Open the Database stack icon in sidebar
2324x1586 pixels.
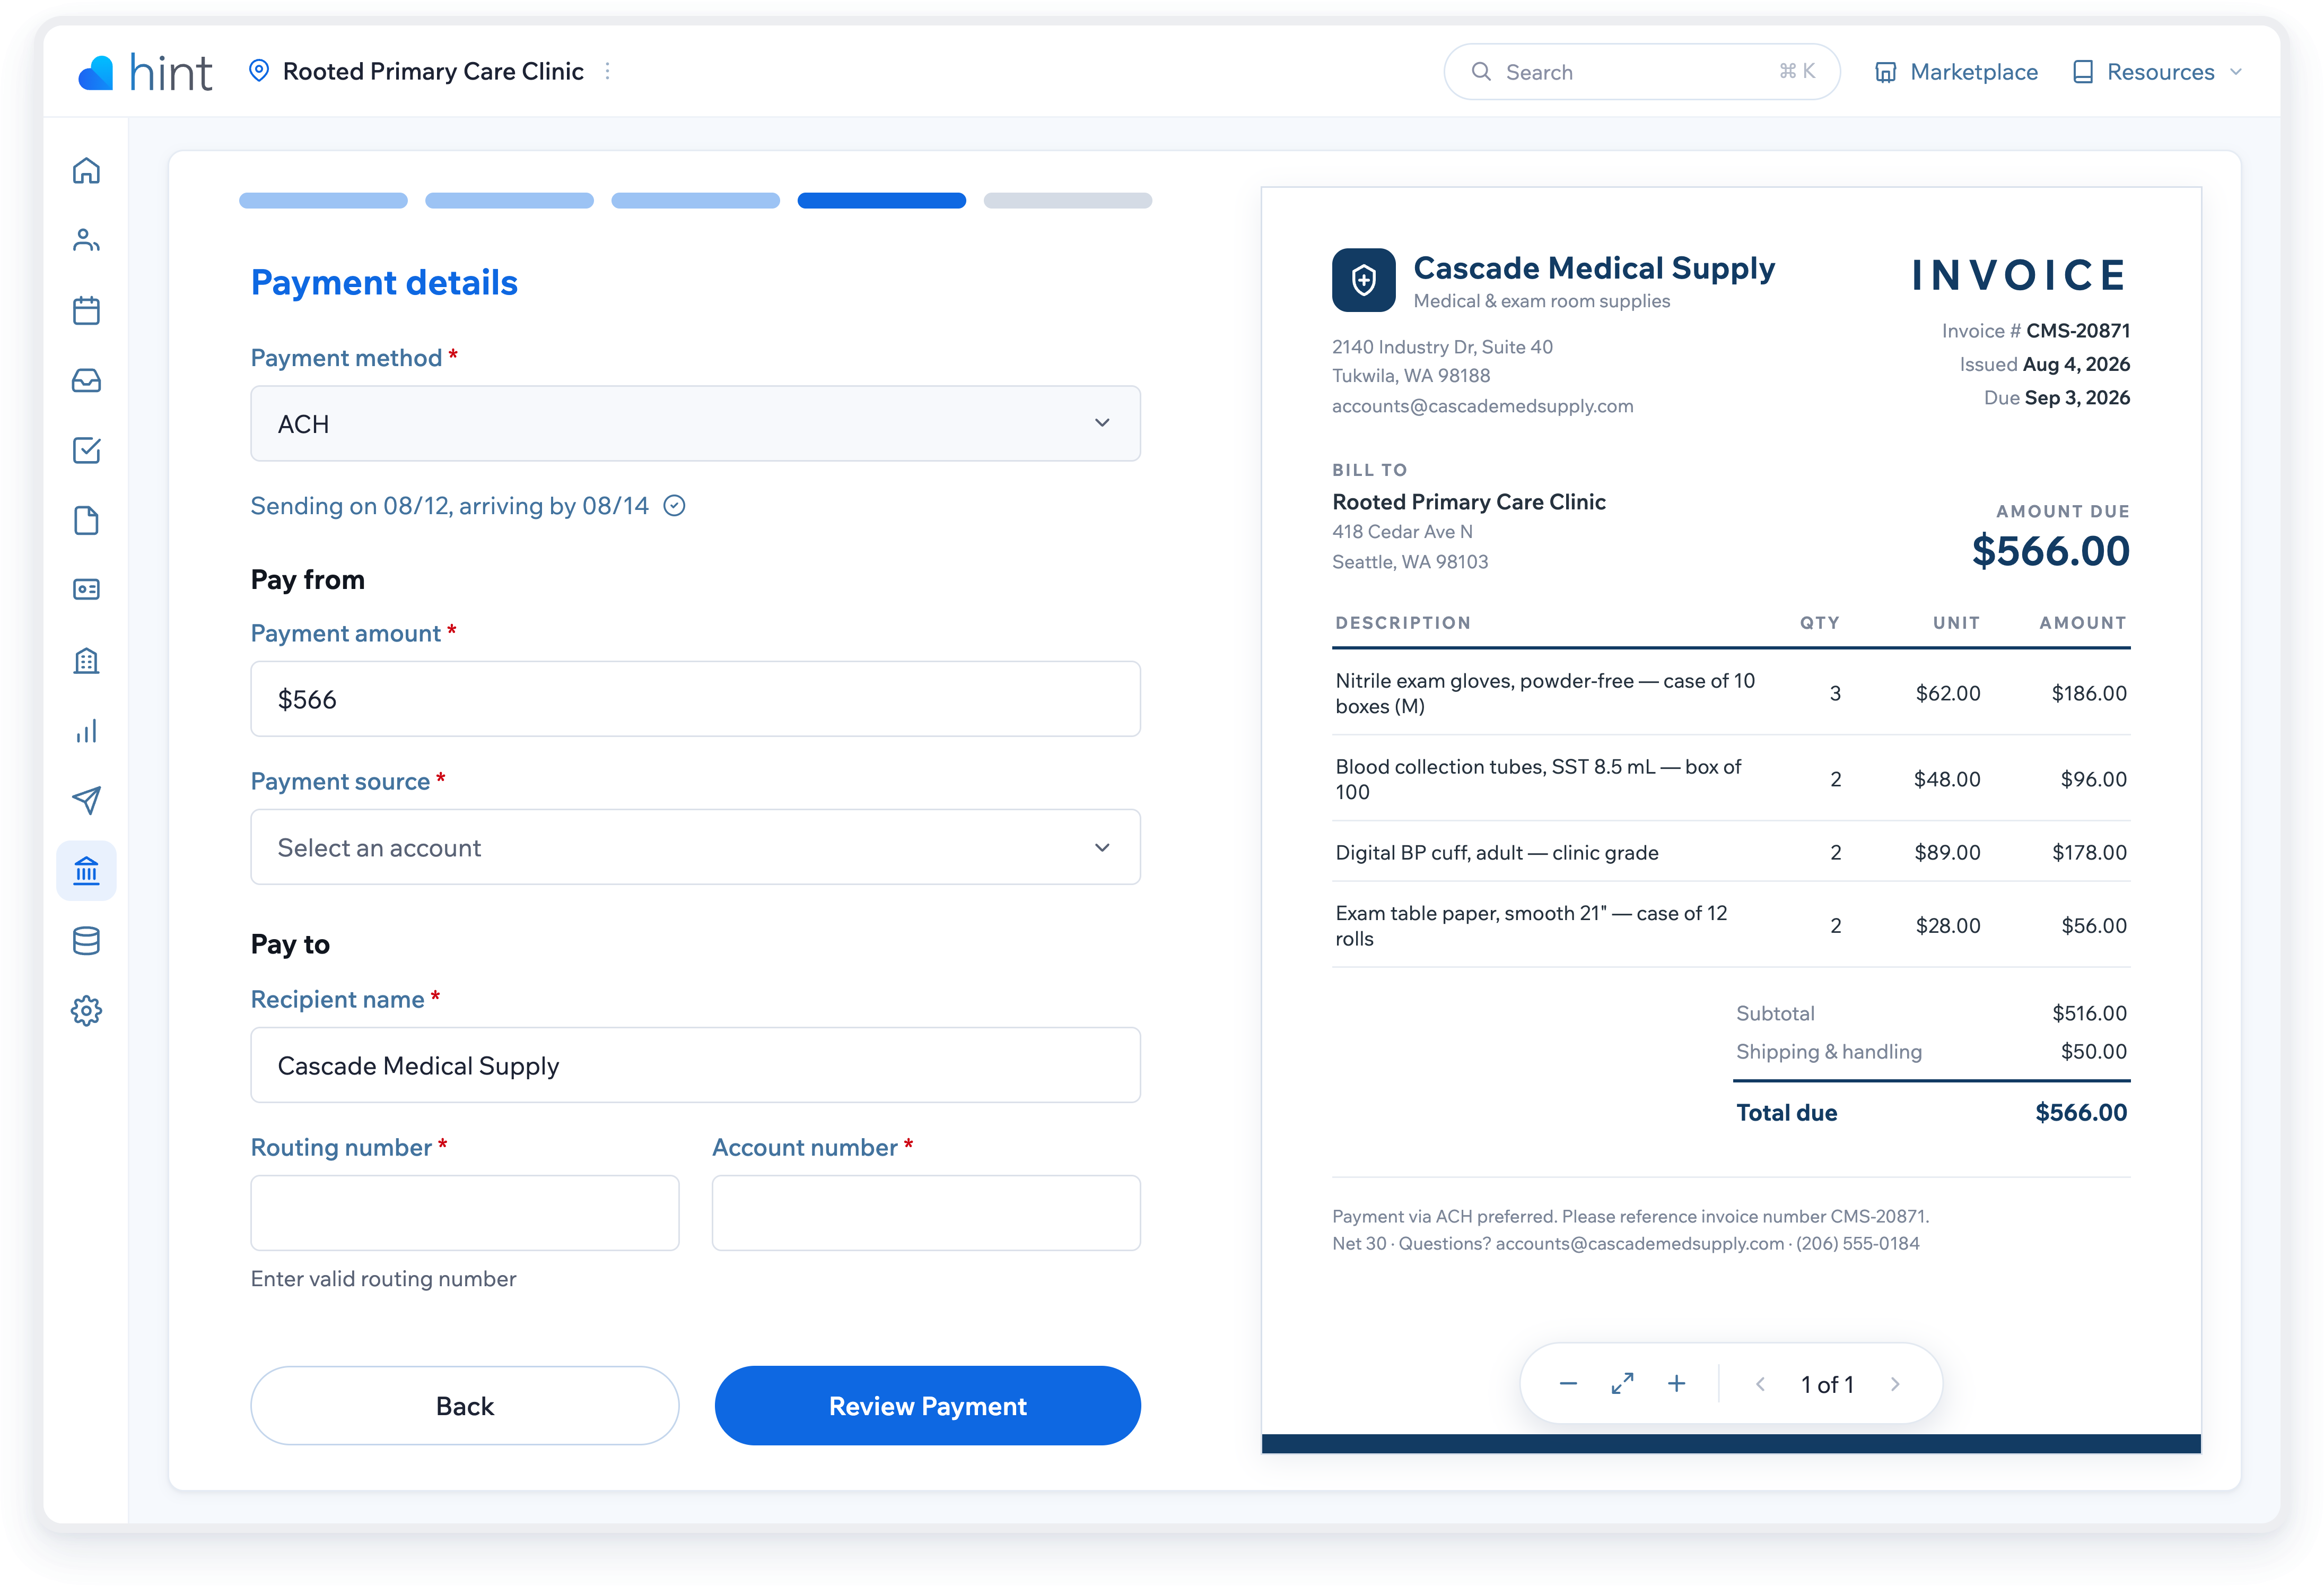86,941
